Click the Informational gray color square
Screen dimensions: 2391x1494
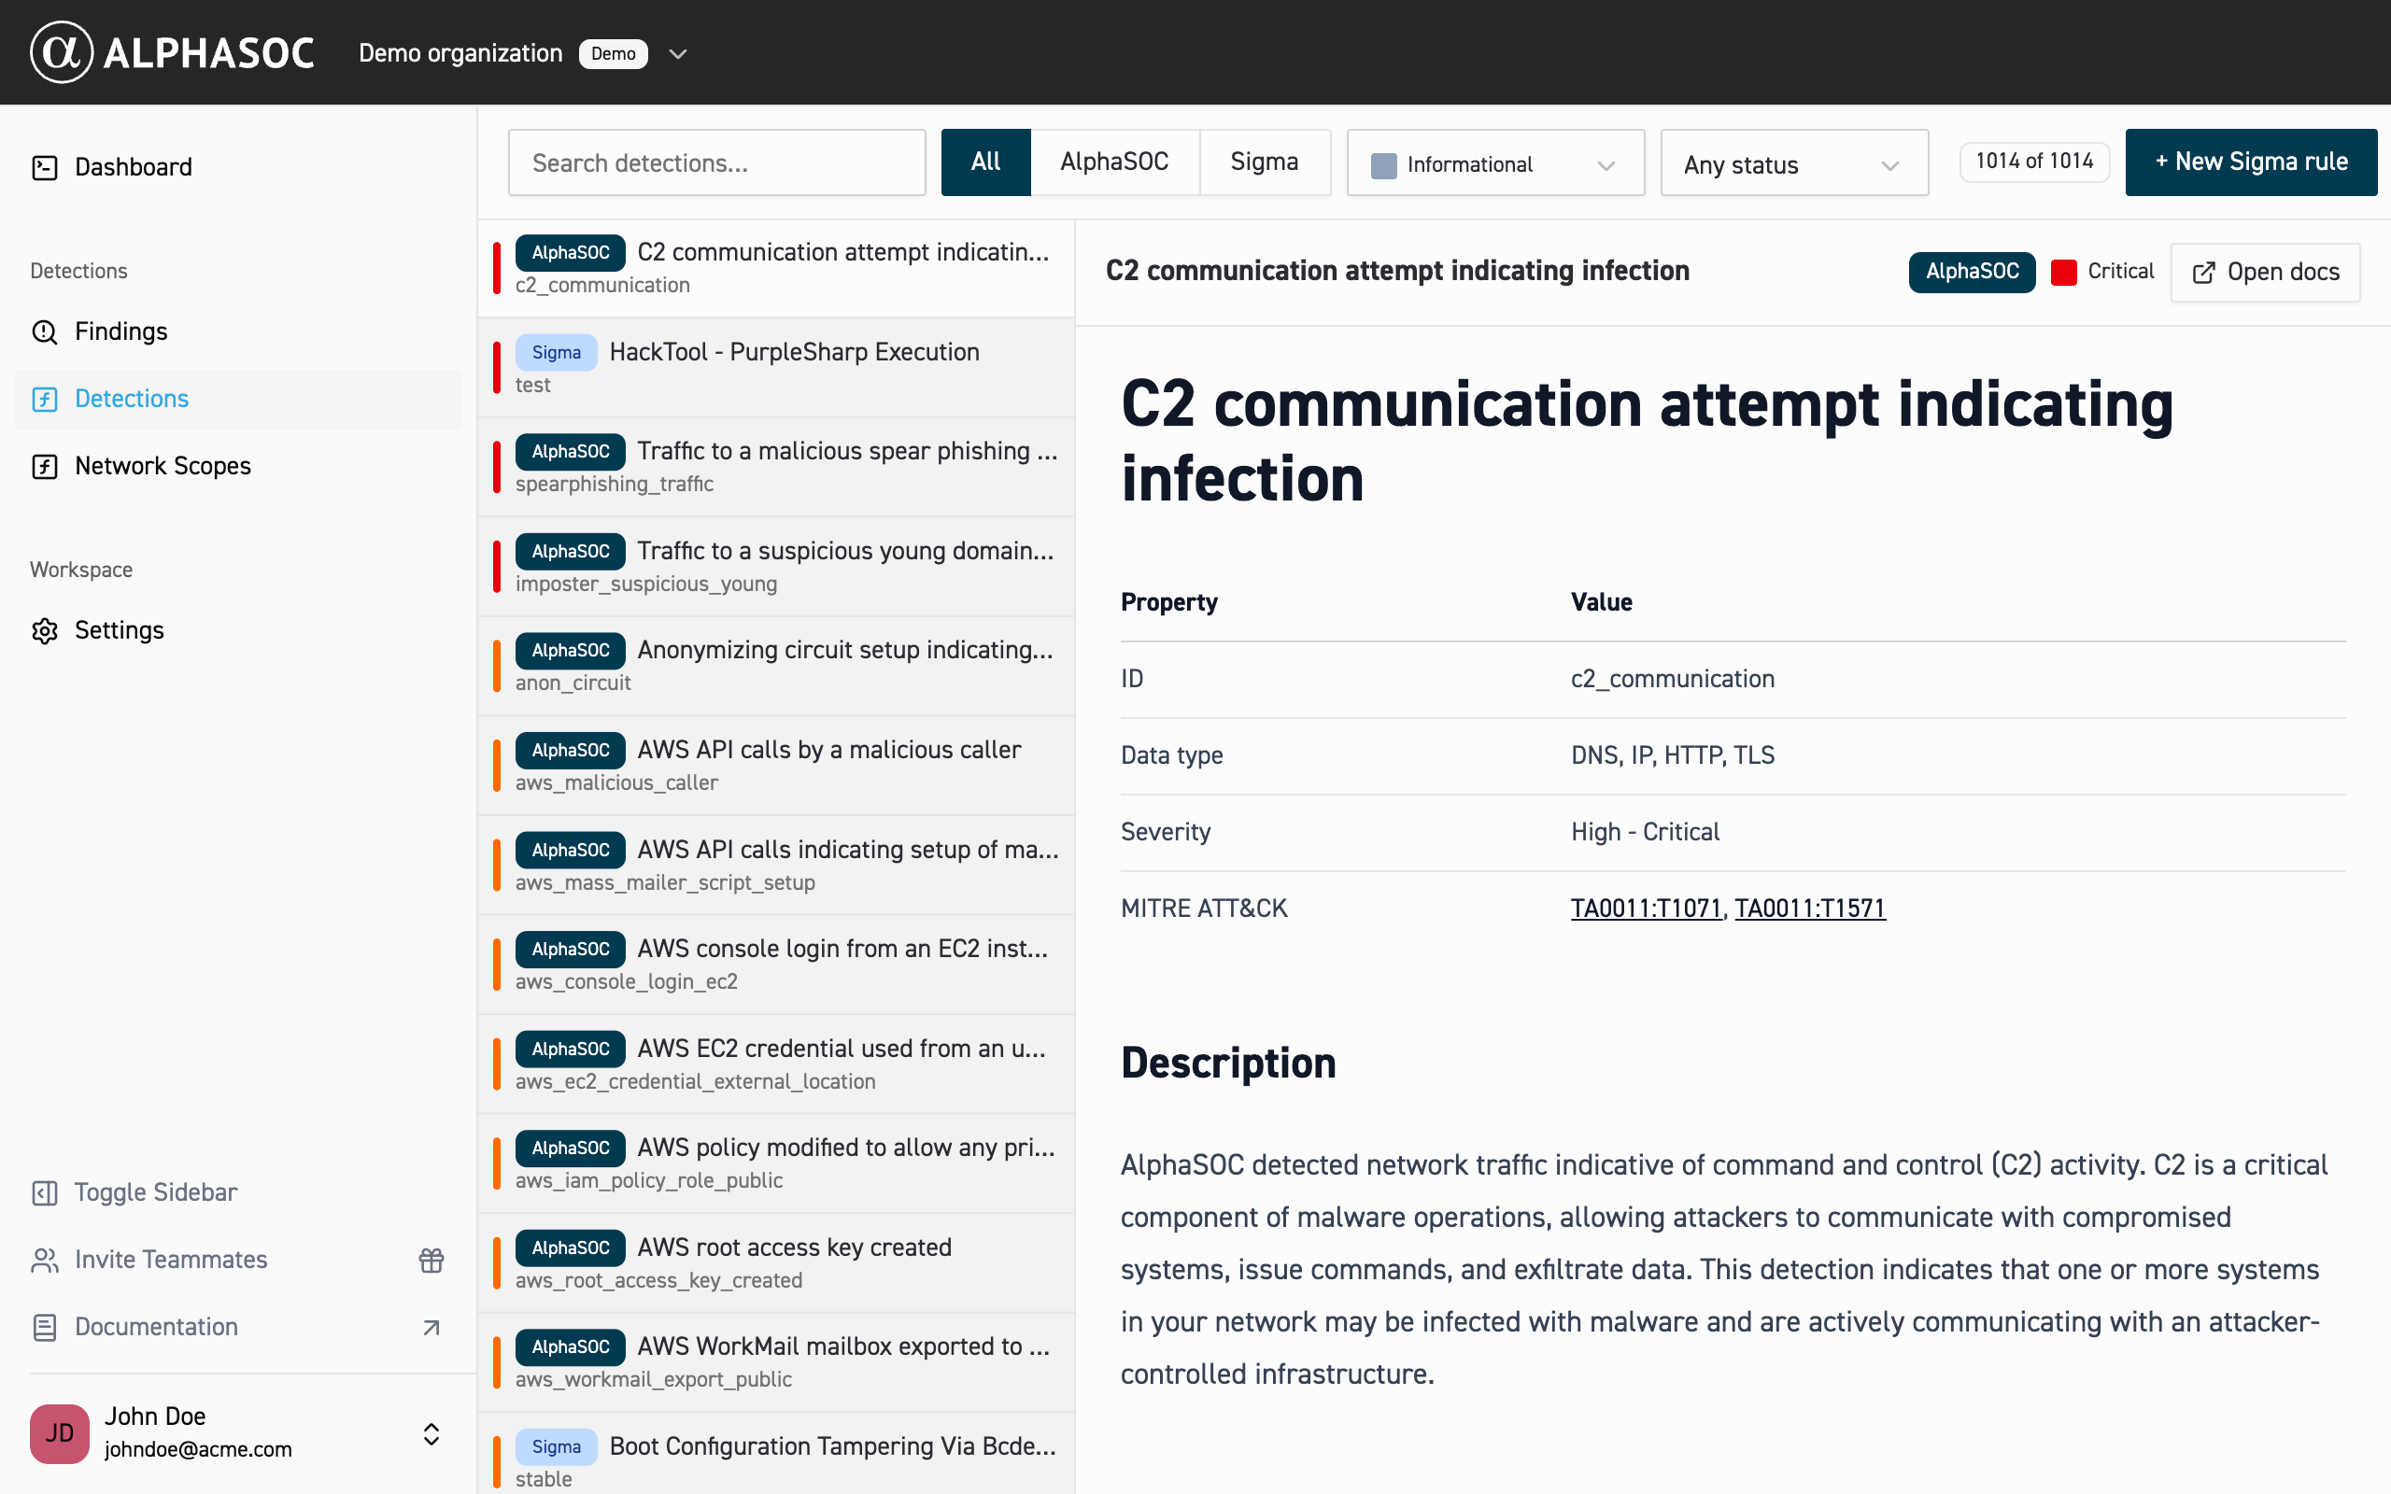click(1383, 165)
